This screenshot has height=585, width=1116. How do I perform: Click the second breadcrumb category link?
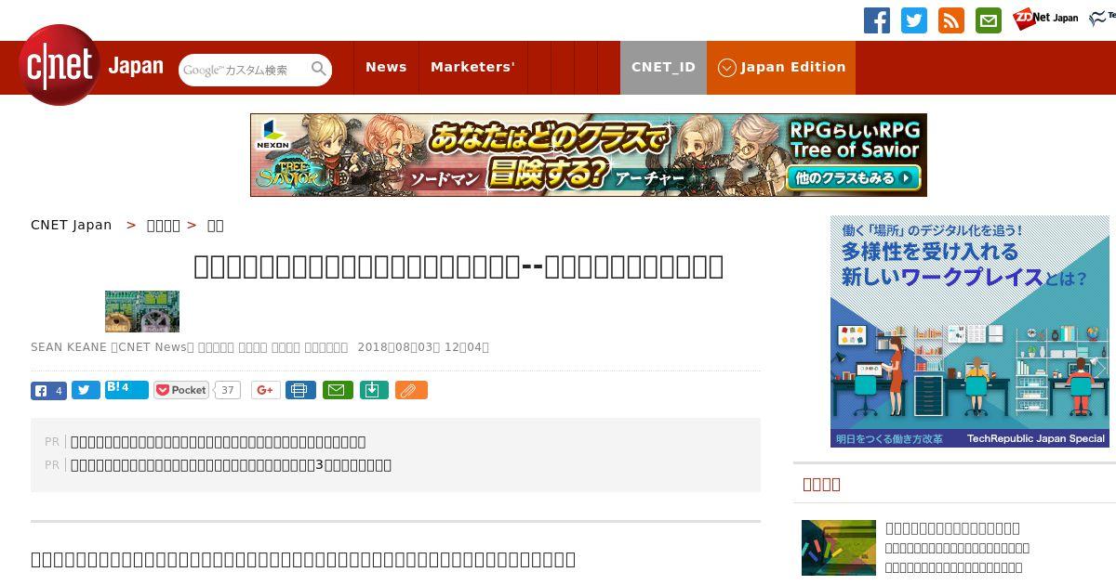point(164,225)
